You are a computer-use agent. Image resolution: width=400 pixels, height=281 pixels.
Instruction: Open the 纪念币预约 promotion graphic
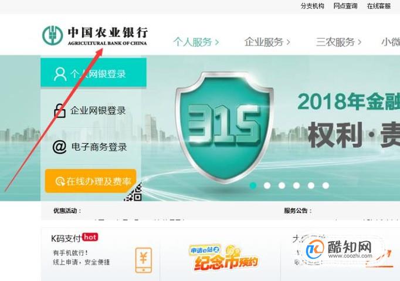(x=223, y=258)
